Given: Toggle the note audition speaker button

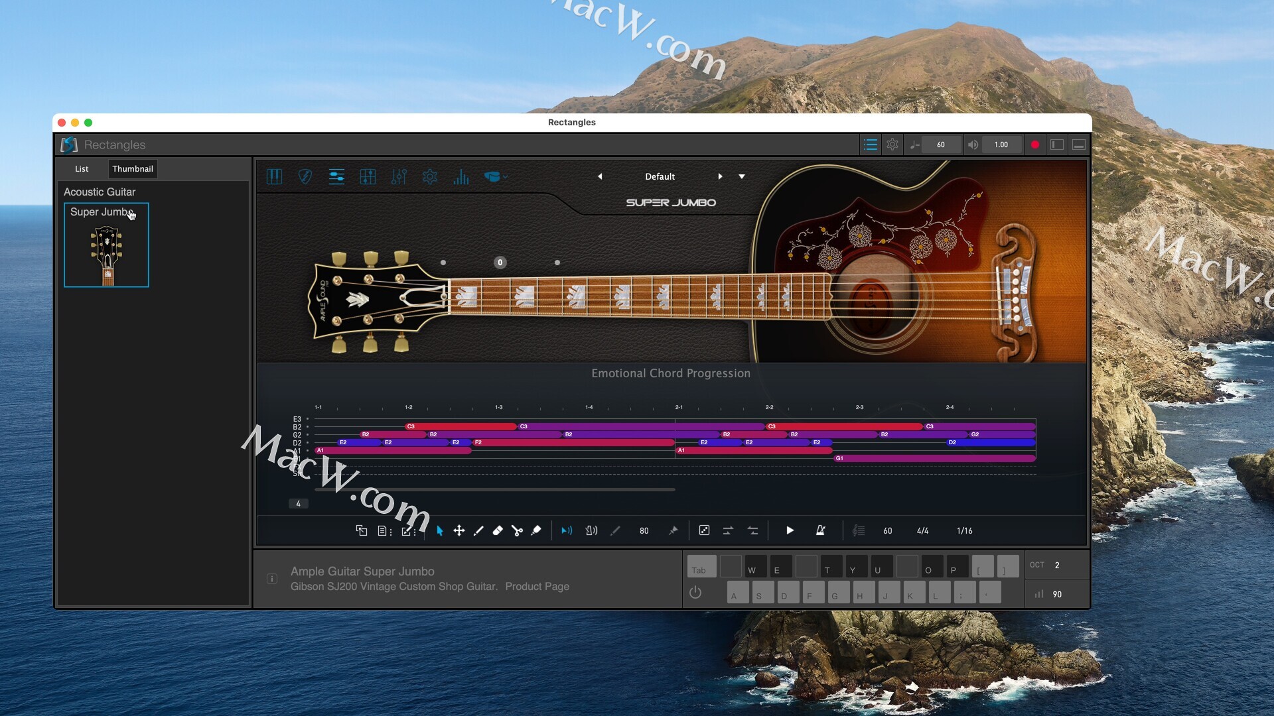Looking at the screenshot, I should [x=567, y=530].
